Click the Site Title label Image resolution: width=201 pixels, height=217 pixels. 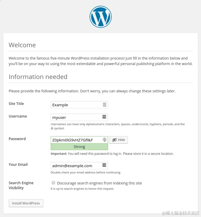pos(16,104)
